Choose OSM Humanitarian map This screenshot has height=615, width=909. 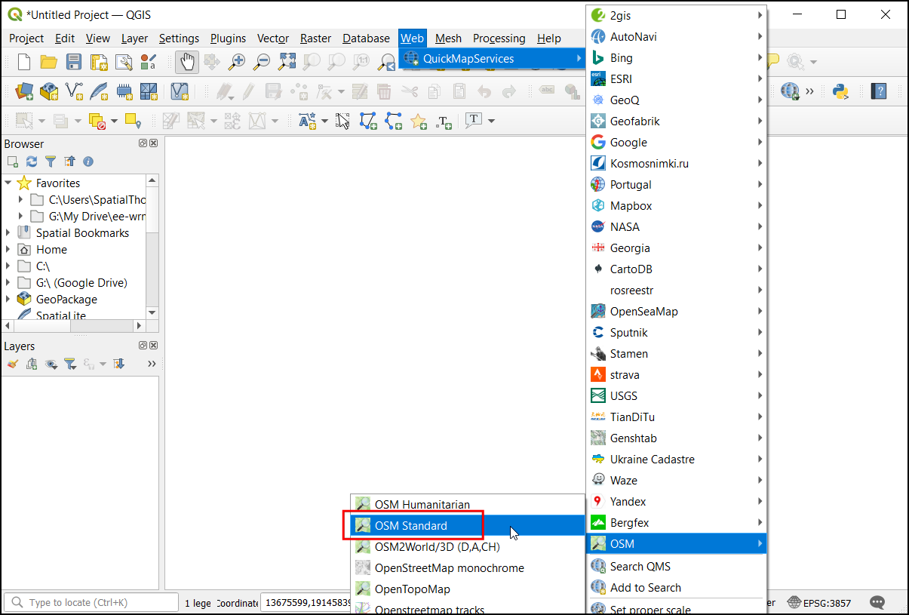point(468,505)
